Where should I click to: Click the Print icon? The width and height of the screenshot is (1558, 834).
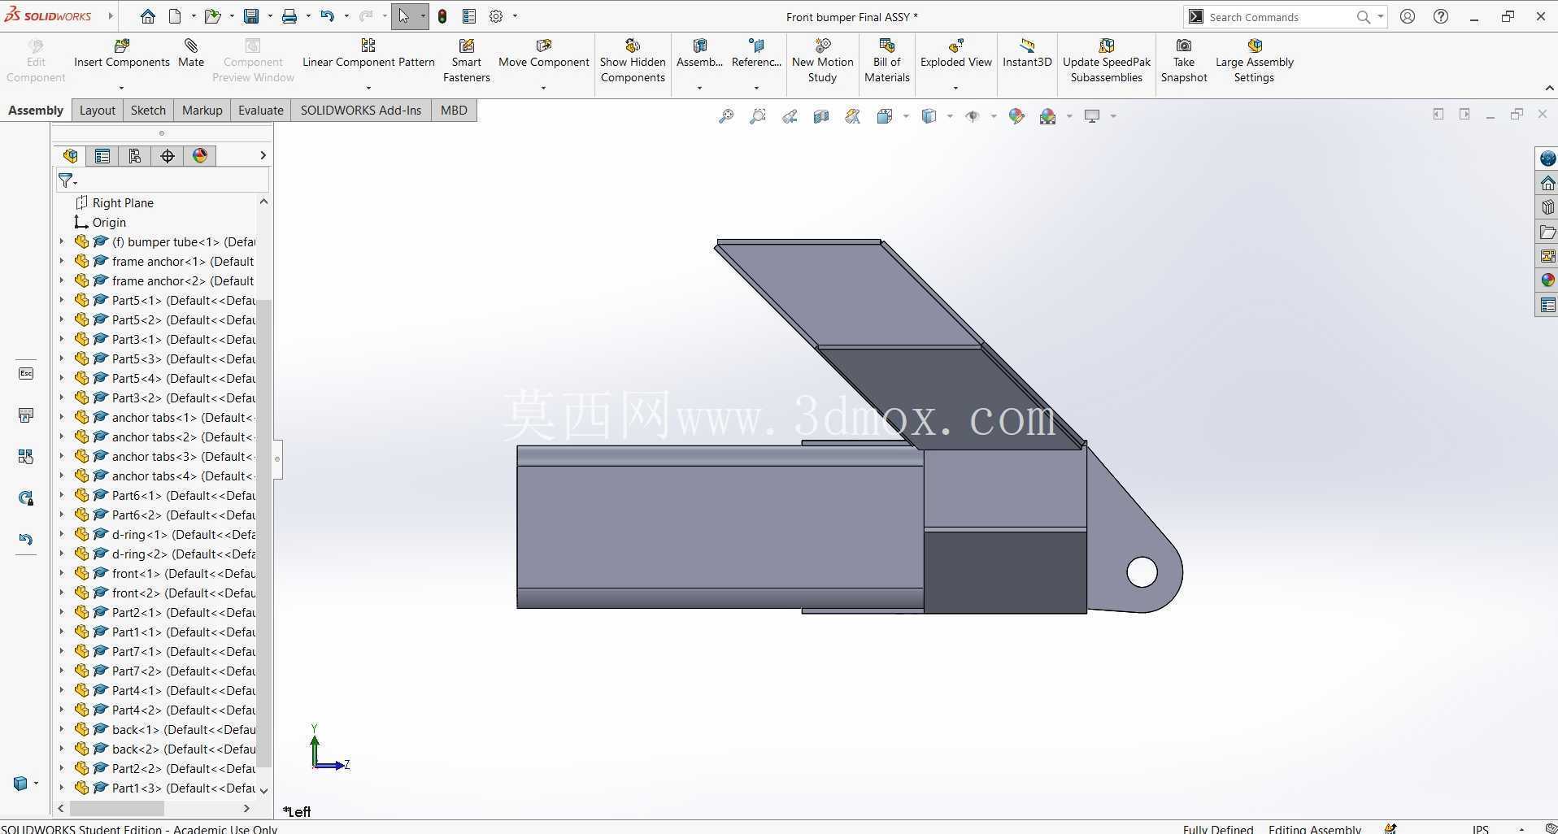coord(289,16)
